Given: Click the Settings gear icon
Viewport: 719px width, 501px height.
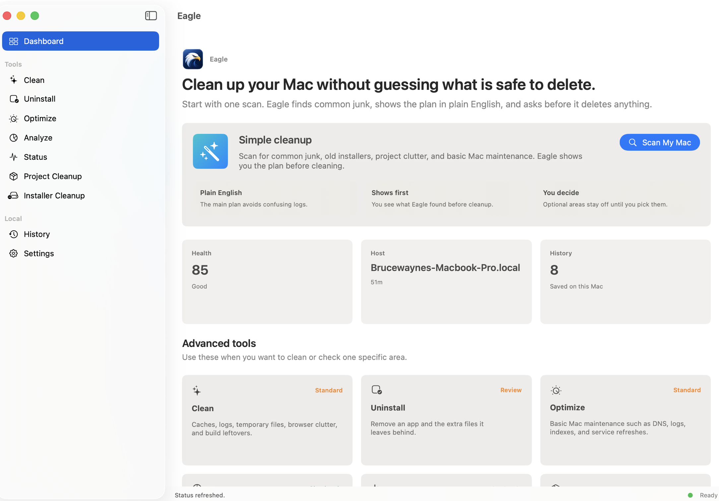Looking at the screenshot, I should 14,253.
